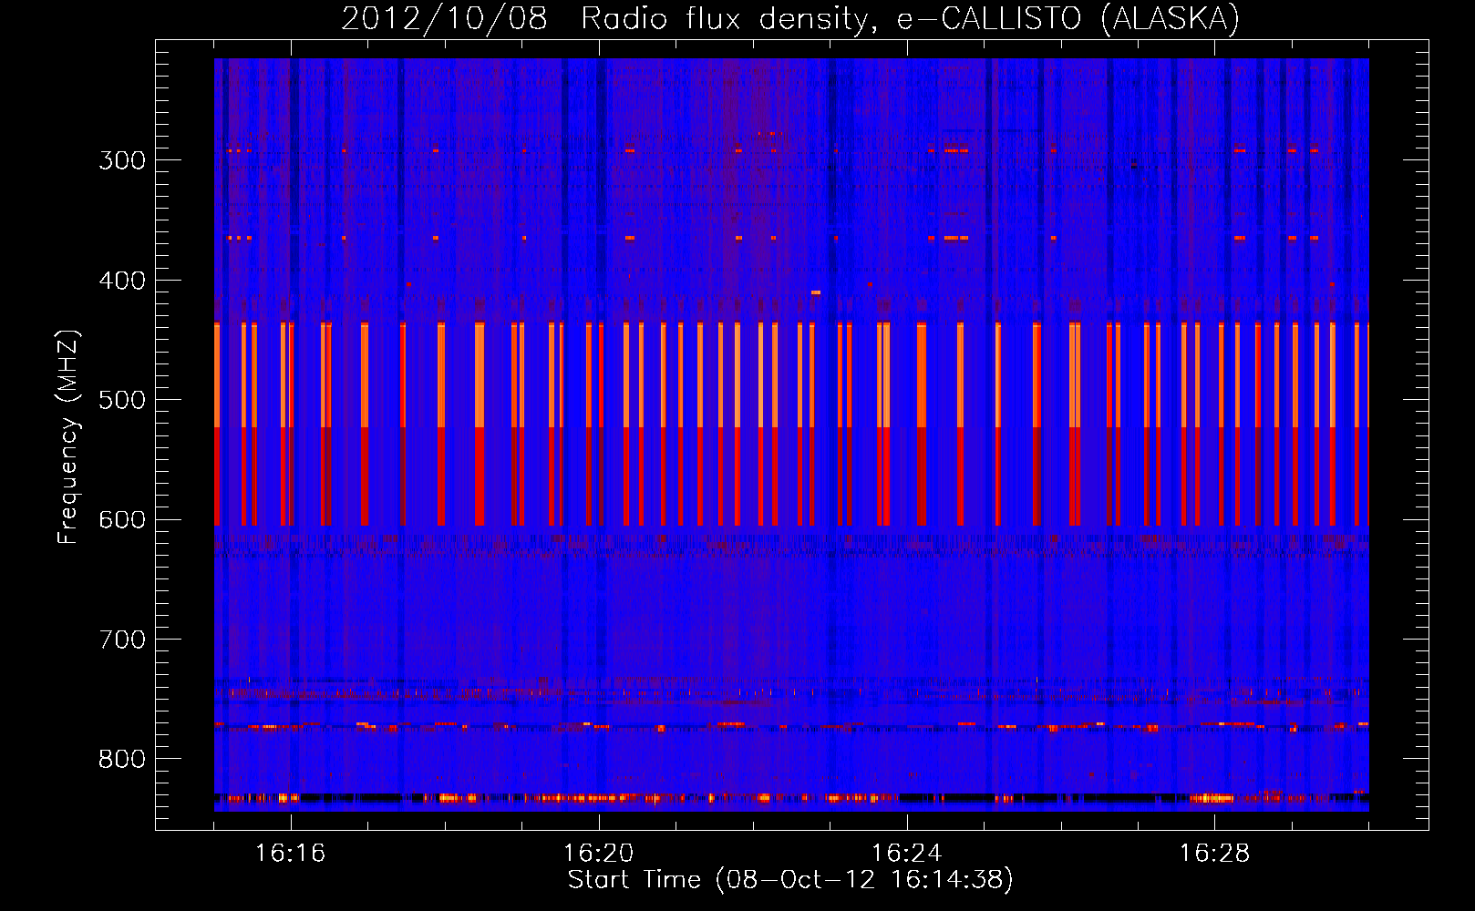The width and height of the screenshot is (1475, 911).
Task: Click the "Start Time" x-axis label
Action: (x=634, y=880)
